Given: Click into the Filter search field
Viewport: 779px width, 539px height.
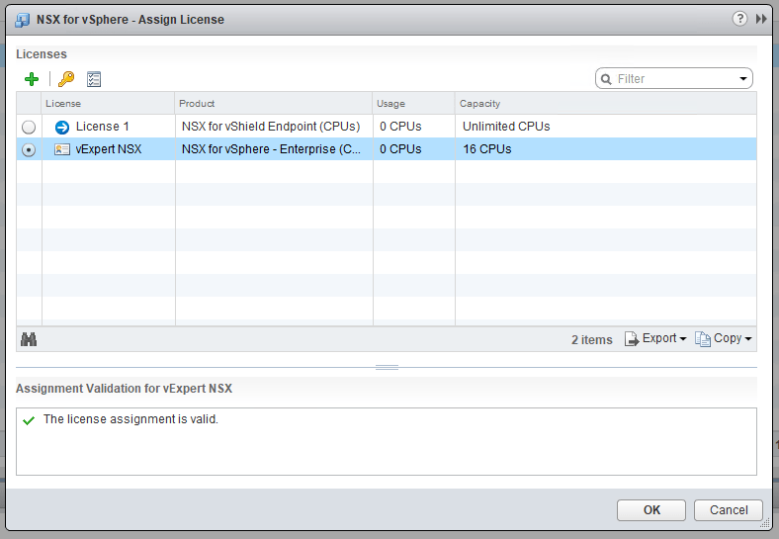Looking at the screenshot, I should 674,79.
